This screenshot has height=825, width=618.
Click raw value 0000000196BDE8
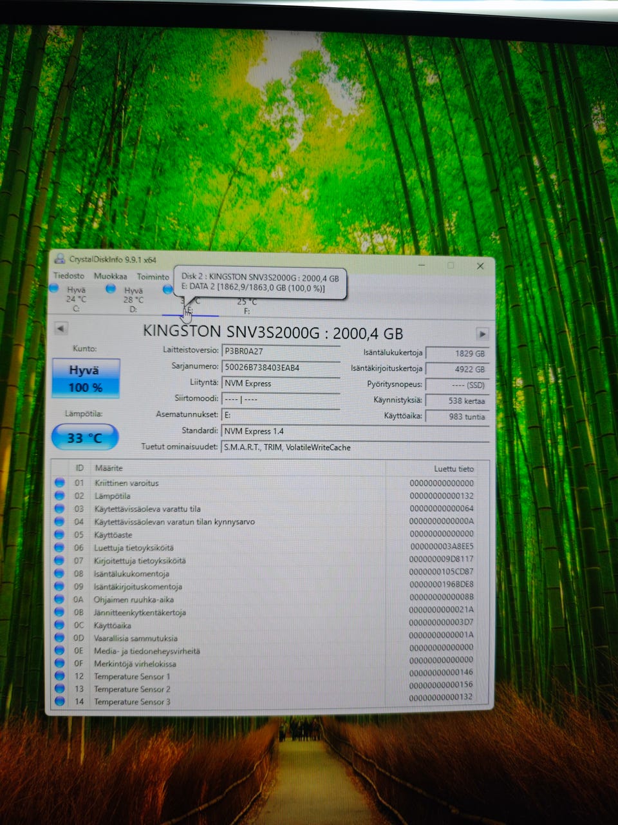click(x=442, y=584)
